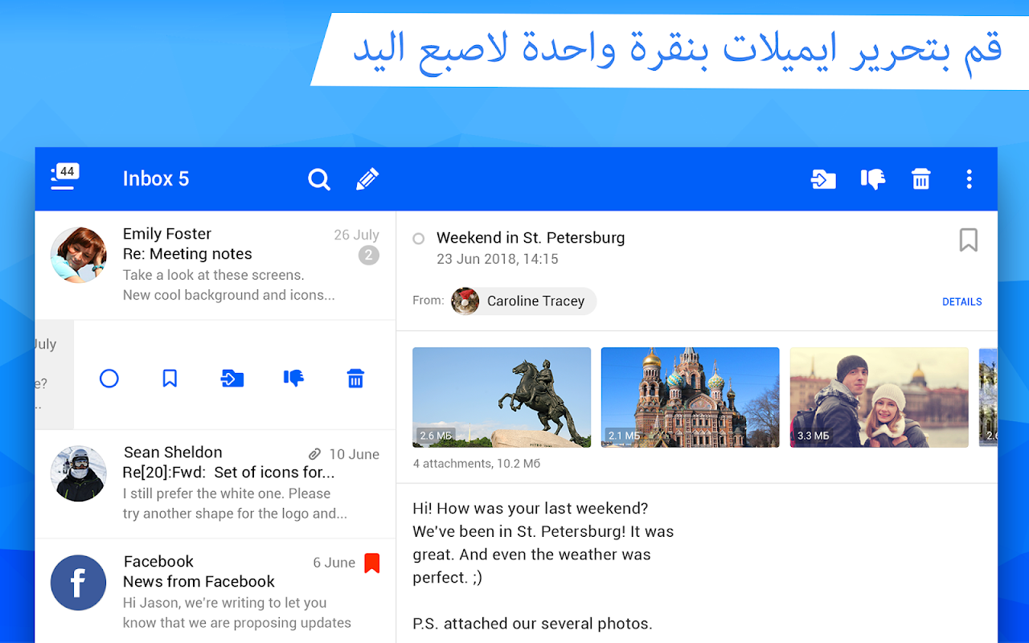
Task: Open the navigation menu with 44 badge
Action: (64, 178)
